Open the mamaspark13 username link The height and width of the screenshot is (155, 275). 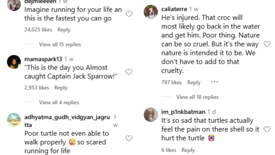tap(43, 59)
